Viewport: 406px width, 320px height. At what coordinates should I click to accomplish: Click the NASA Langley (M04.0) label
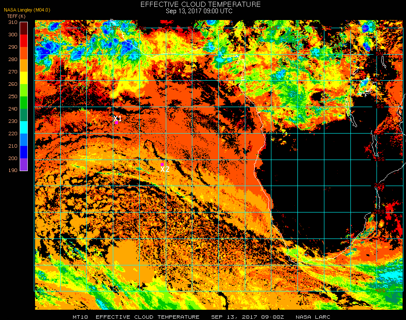27,10
